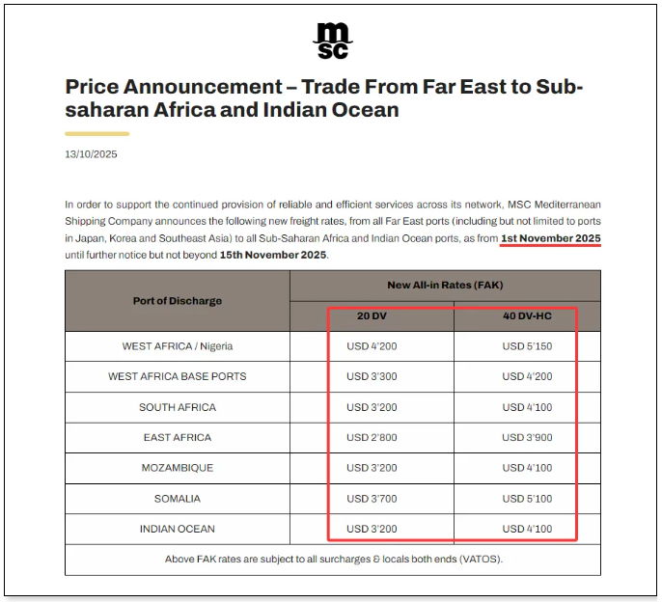This screenshot has height=602, width=662.
Task: Click the INDIAN OCEAN row label
Action: tap(178, 529)
